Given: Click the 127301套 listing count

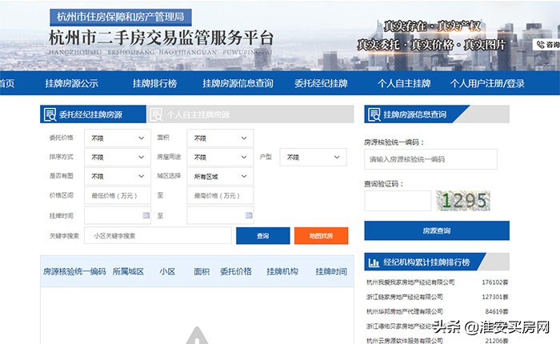Looking at the screenshot, I should coord(494,297).
